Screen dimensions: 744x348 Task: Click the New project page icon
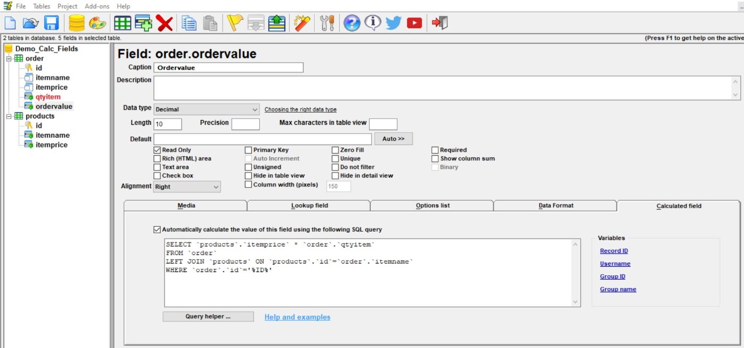coord(10,23)
